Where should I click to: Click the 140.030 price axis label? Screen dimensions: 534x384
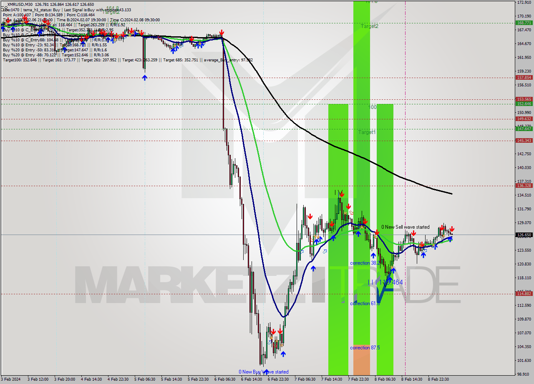(x=524, y=167)
